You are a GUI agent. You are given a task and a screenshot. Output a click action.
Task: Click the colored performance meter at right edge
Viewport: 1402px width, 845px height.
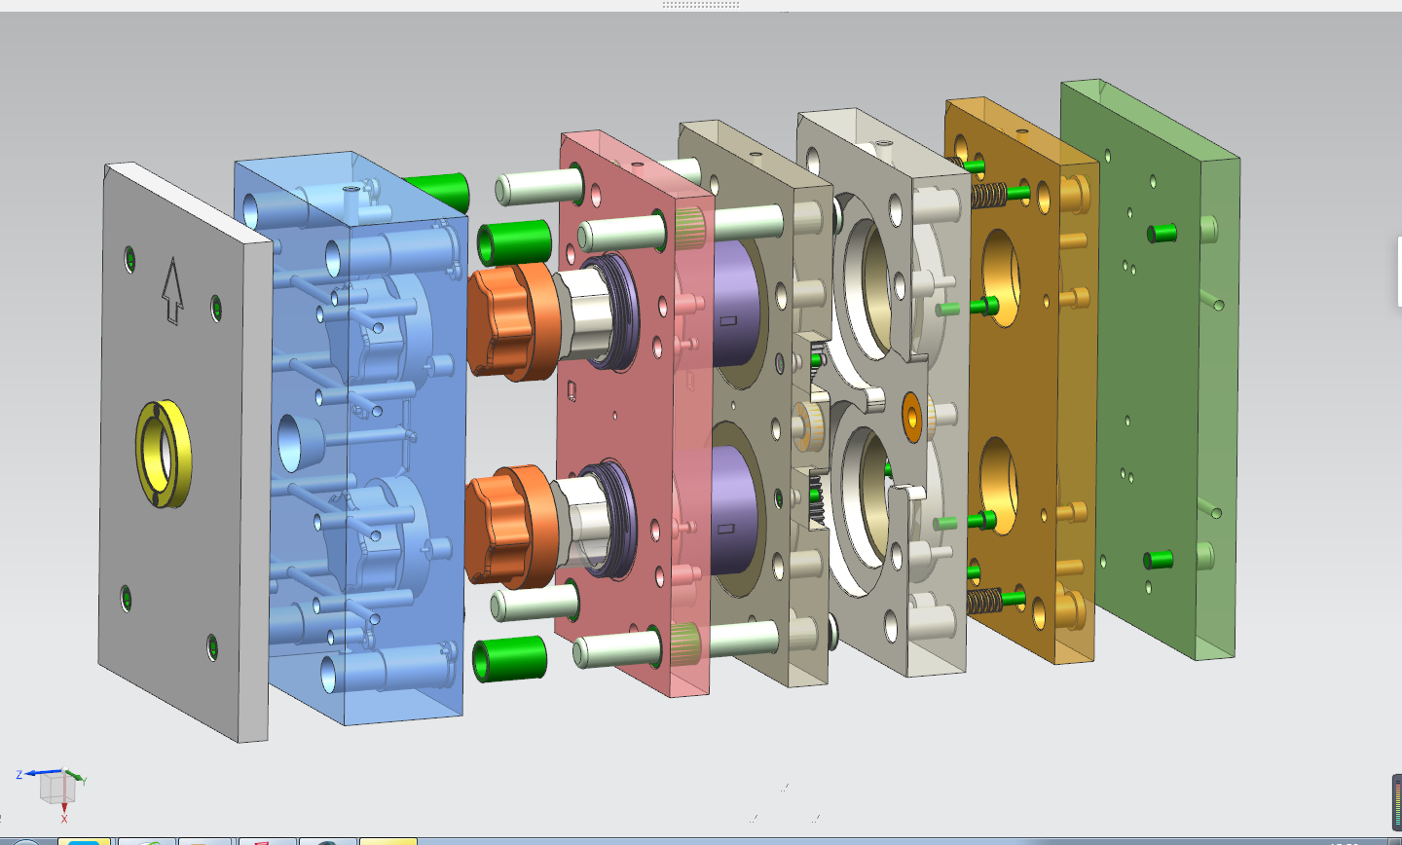(x=1397, y=801)
